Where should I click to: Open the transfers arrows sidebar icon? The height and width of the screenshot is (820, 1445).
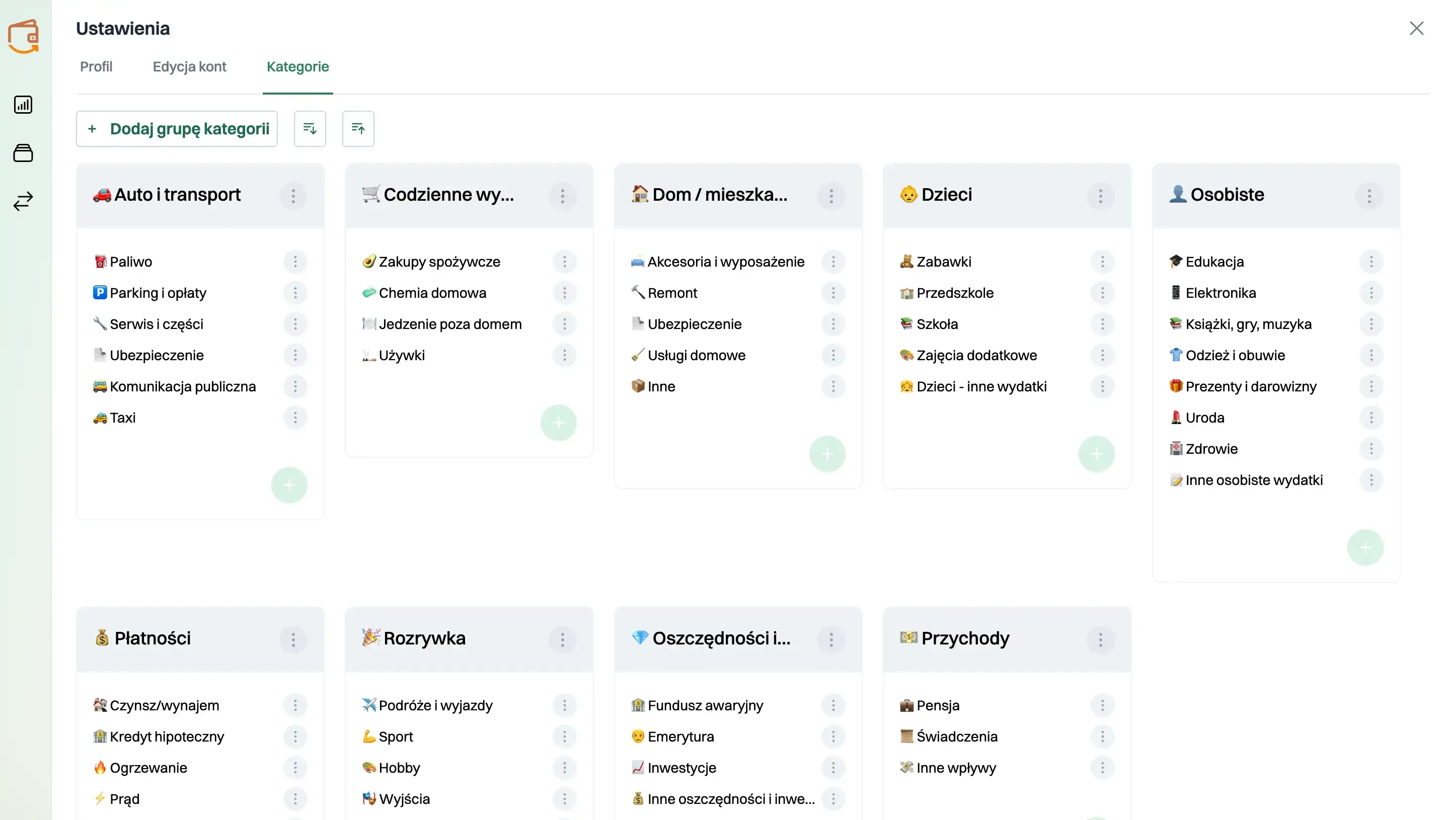23,201
